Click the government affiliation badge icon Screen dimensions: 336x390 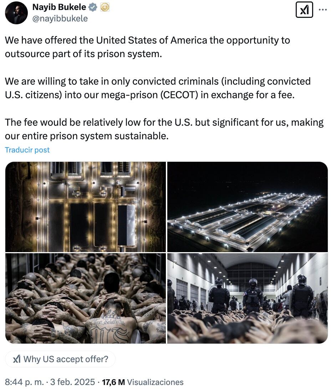105,7
